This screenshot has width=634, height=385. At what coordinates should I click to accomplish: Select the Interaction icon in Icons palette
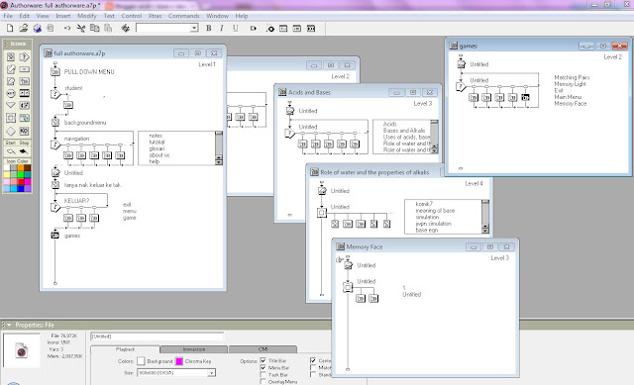(24, 57)
